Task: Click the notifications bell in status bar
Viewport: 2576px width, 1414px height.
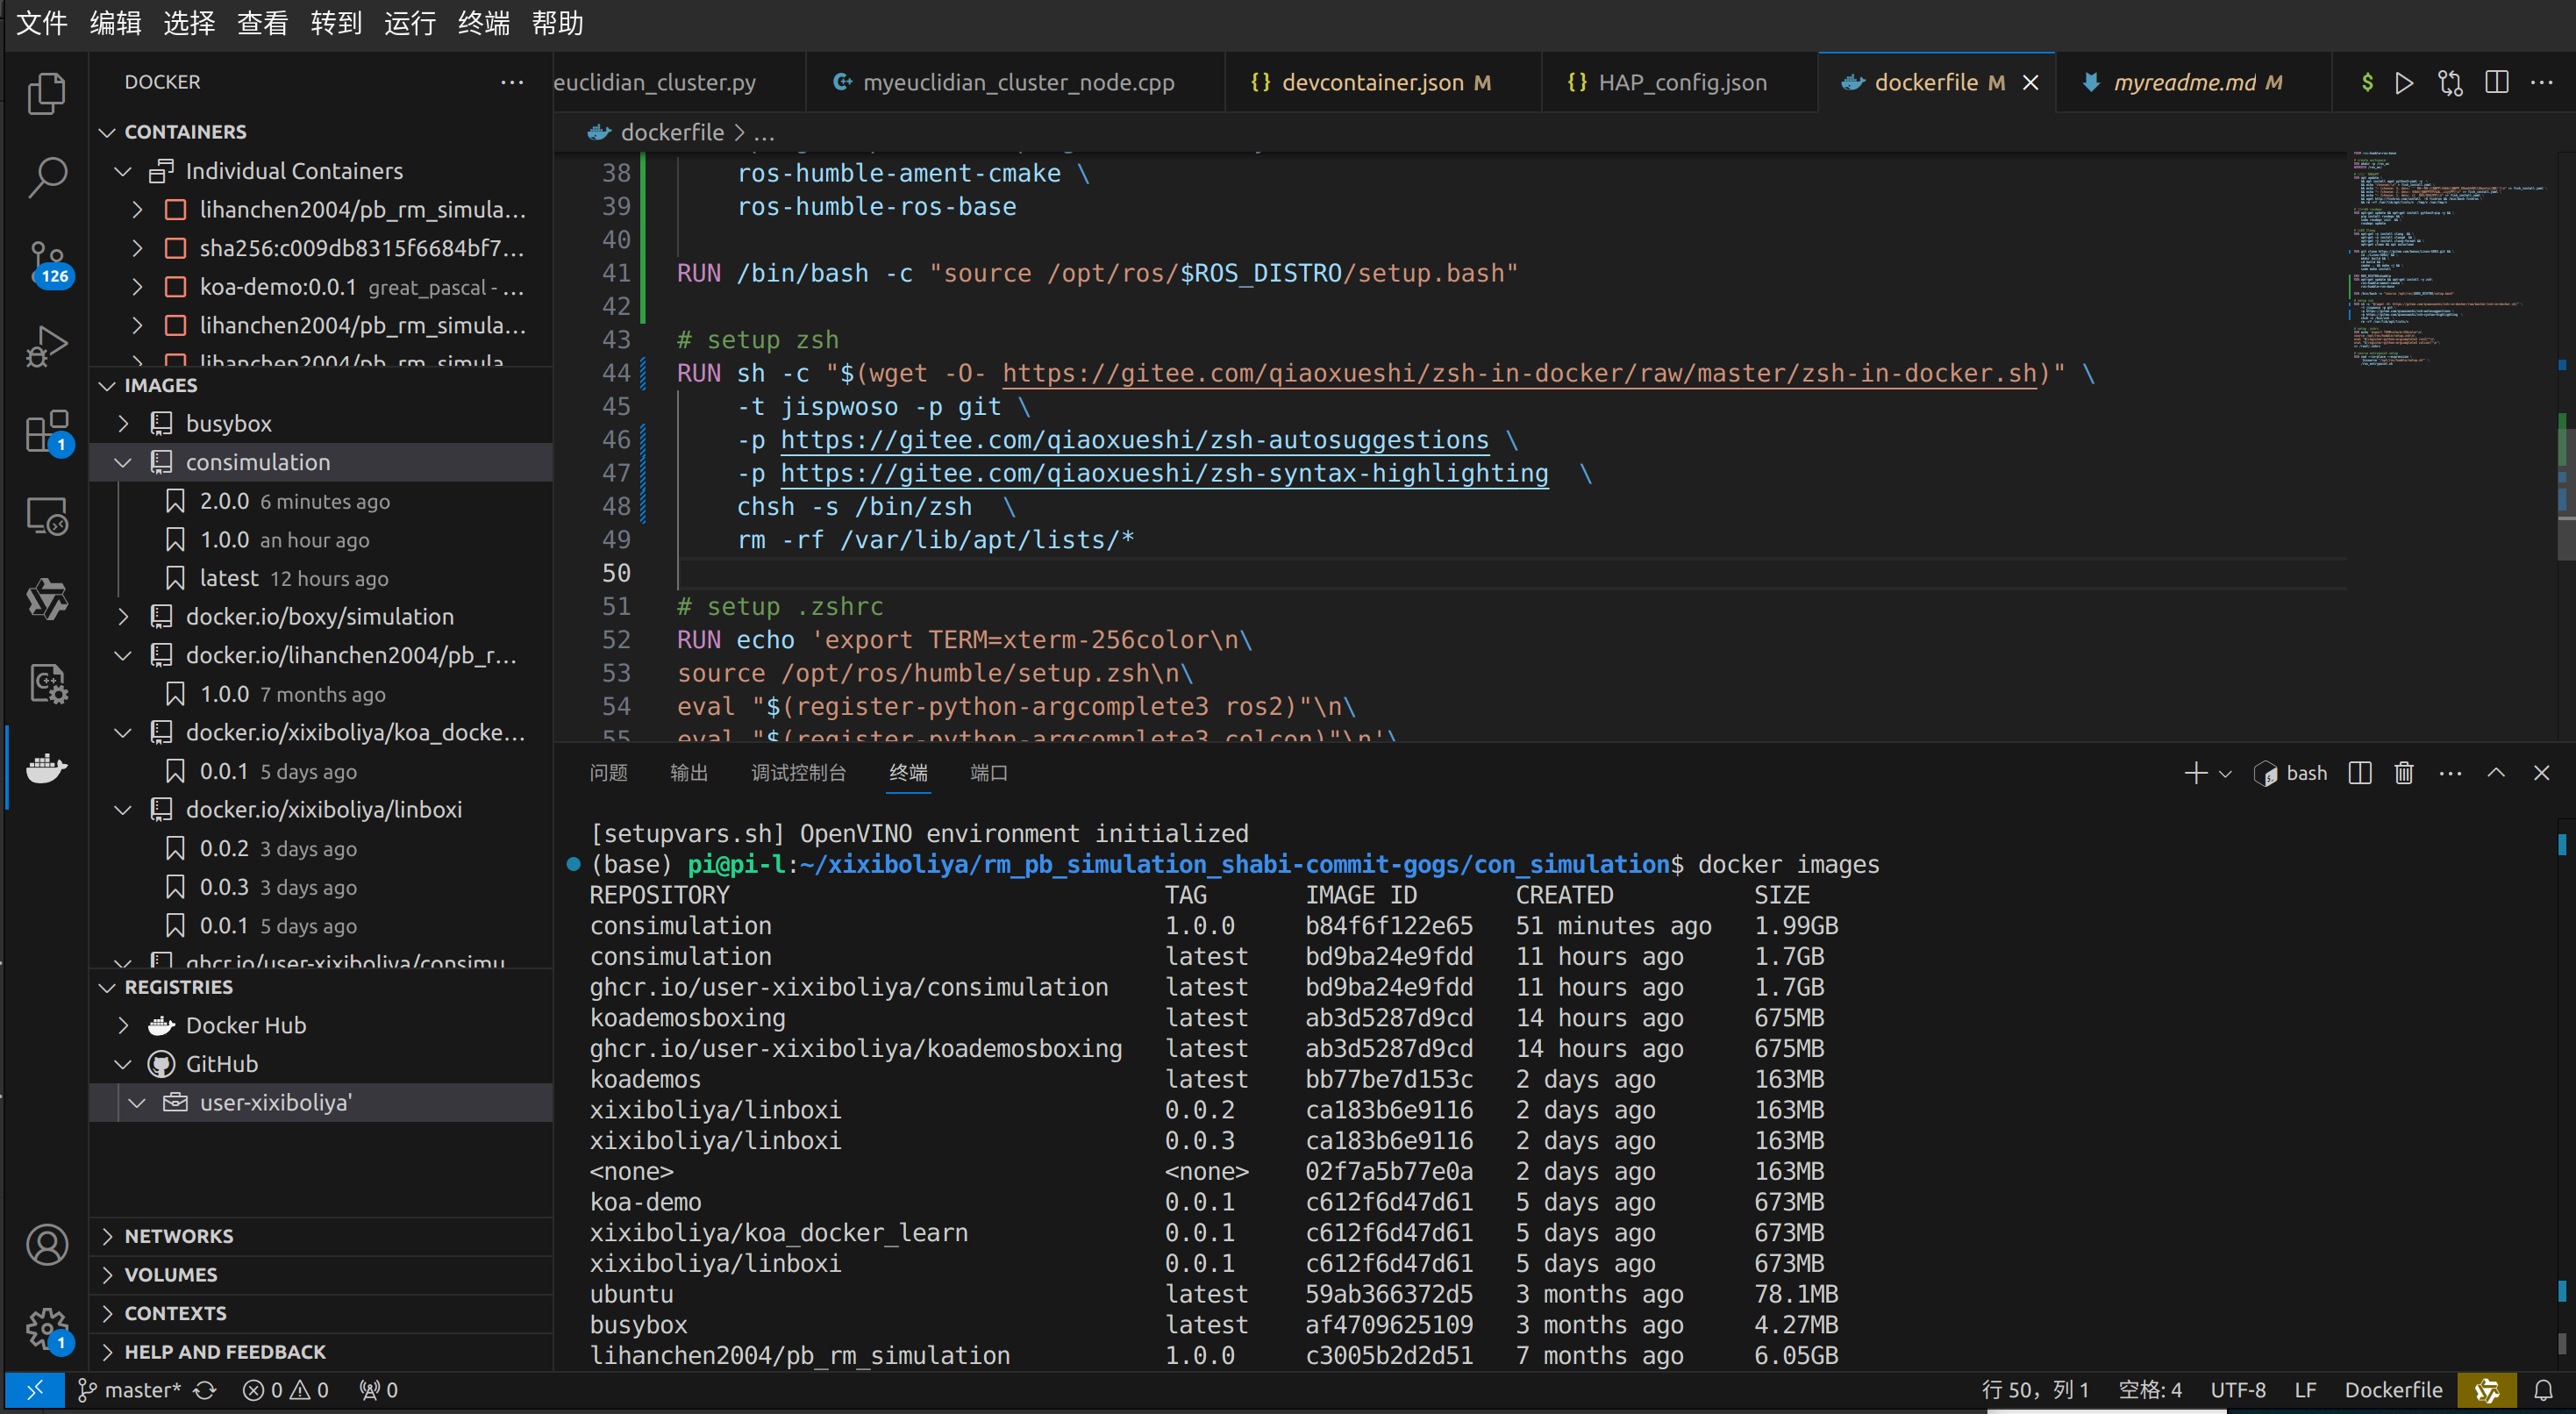Action: click(2543, 1390)
